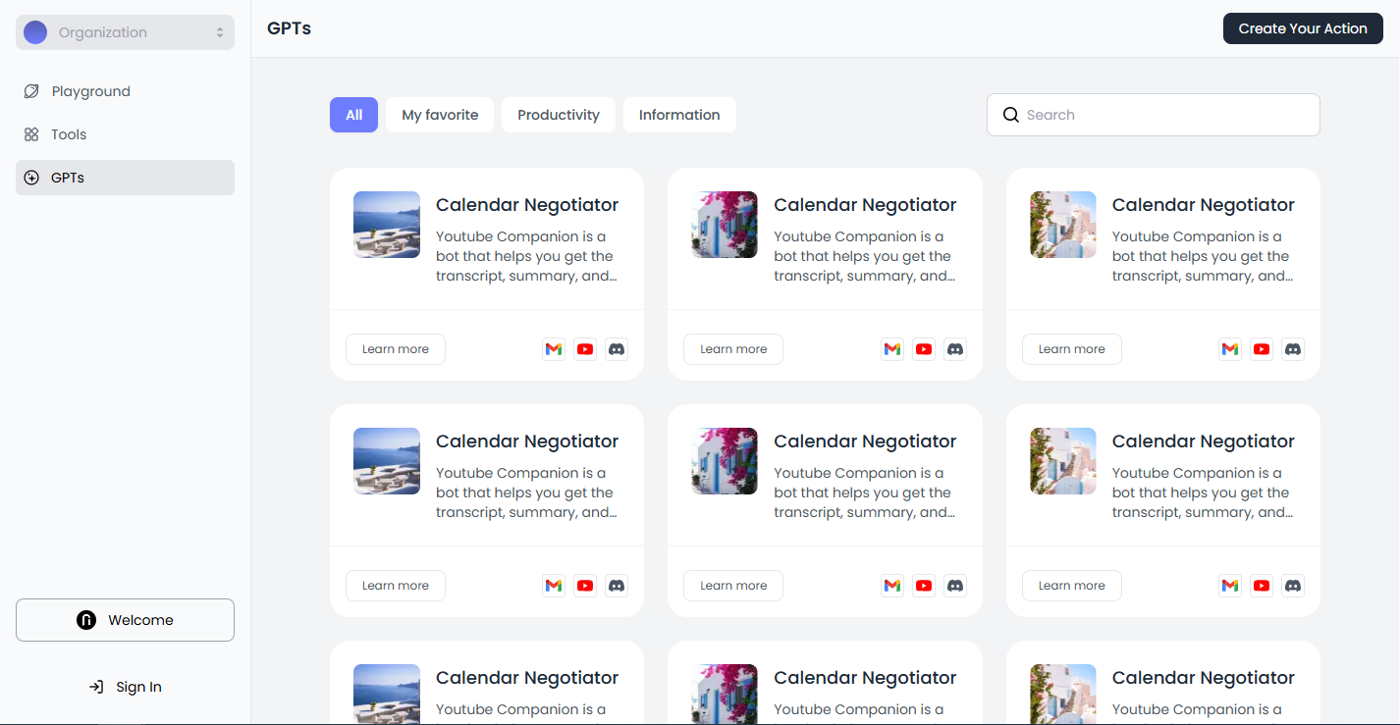Click Calendar Negotiator title on bottom-row white stairway card
The image size is (1400, 725).
(1204, 678)
